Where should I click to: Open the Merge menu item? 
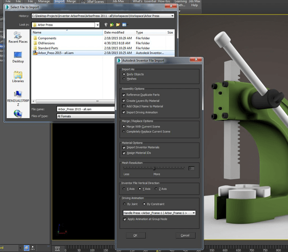pyautogui.click(x=71, y=1)
